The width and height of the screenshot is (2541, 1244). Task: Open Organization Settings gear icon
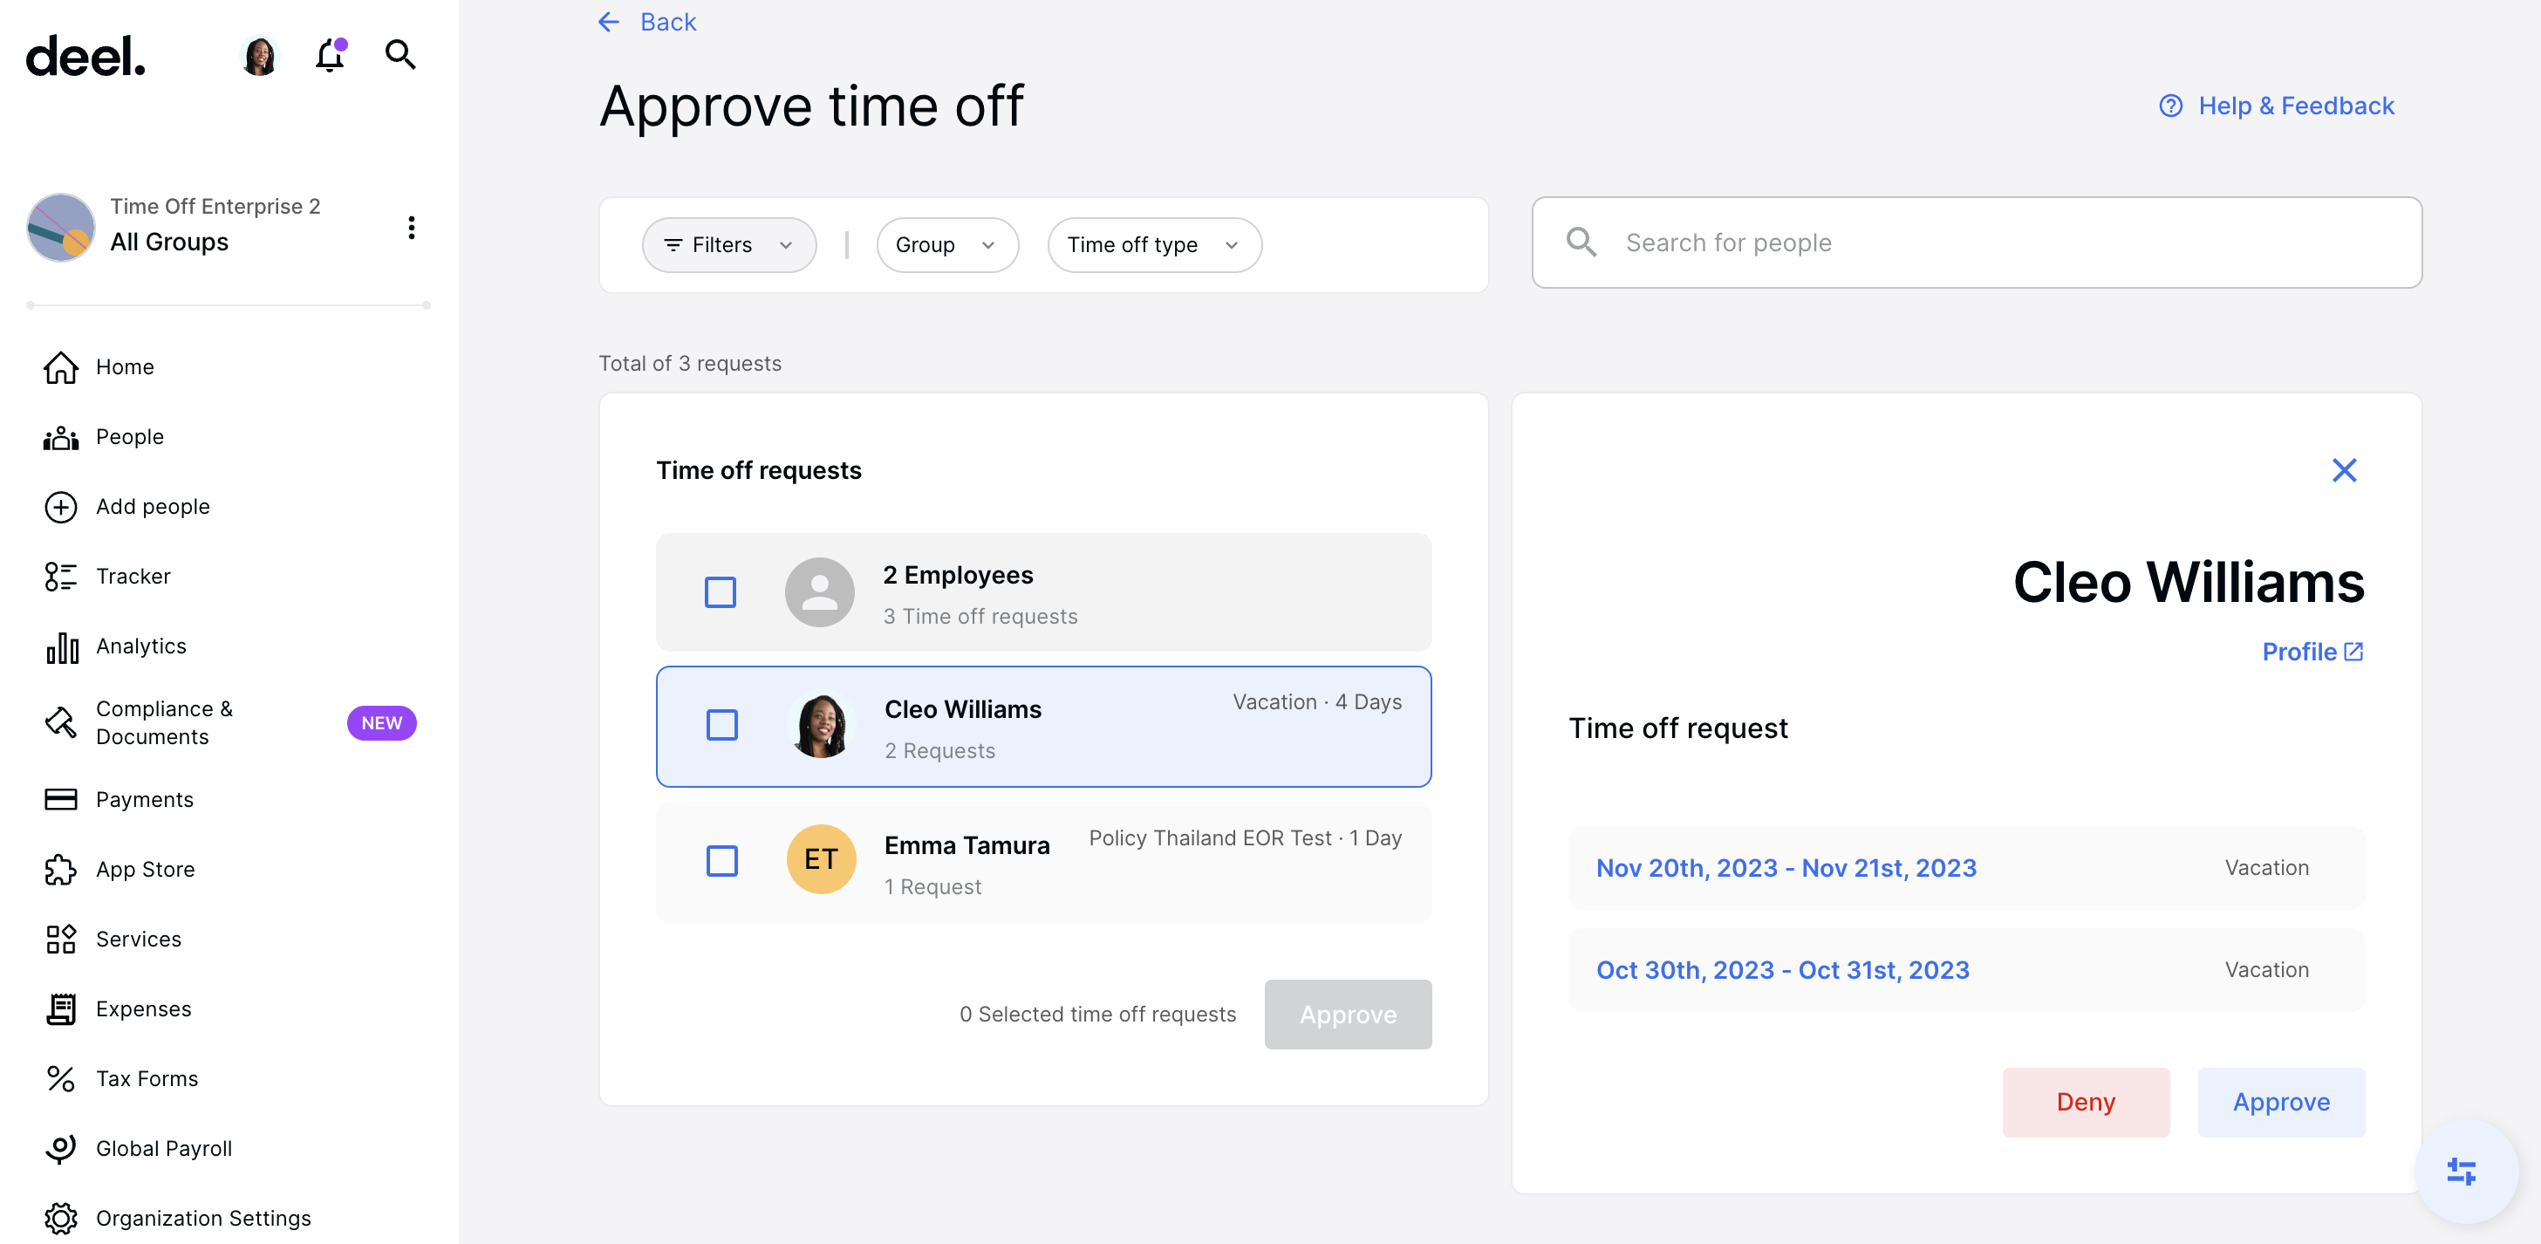click(60, 1219)
